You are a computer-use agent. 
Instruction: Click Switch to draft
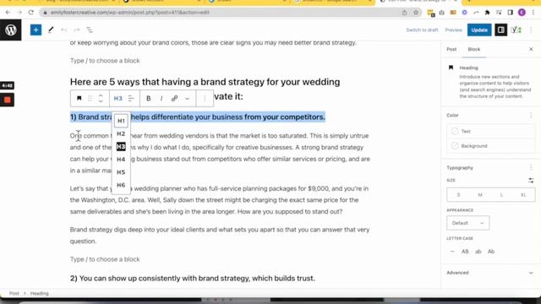422,30
